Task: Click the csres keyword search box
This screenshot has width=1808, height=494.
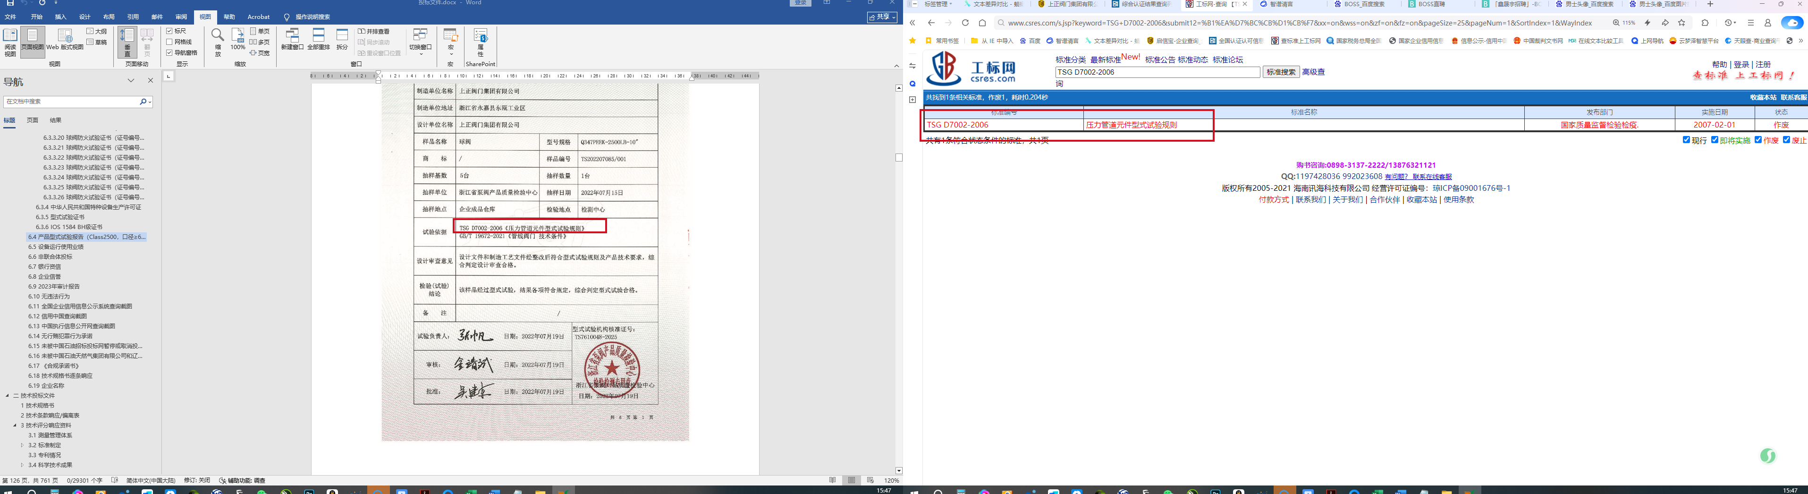Action: tap(1157, 72)
